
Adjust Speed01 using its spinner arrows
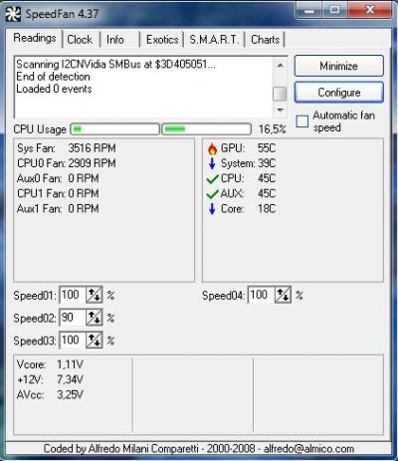[95, 295]
